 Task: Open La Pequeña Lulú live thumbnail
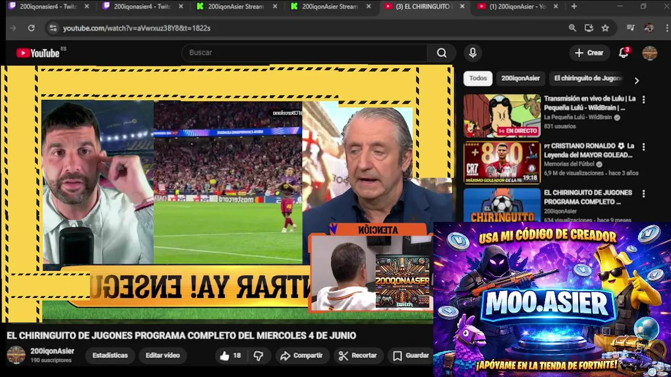coord(502,116)
